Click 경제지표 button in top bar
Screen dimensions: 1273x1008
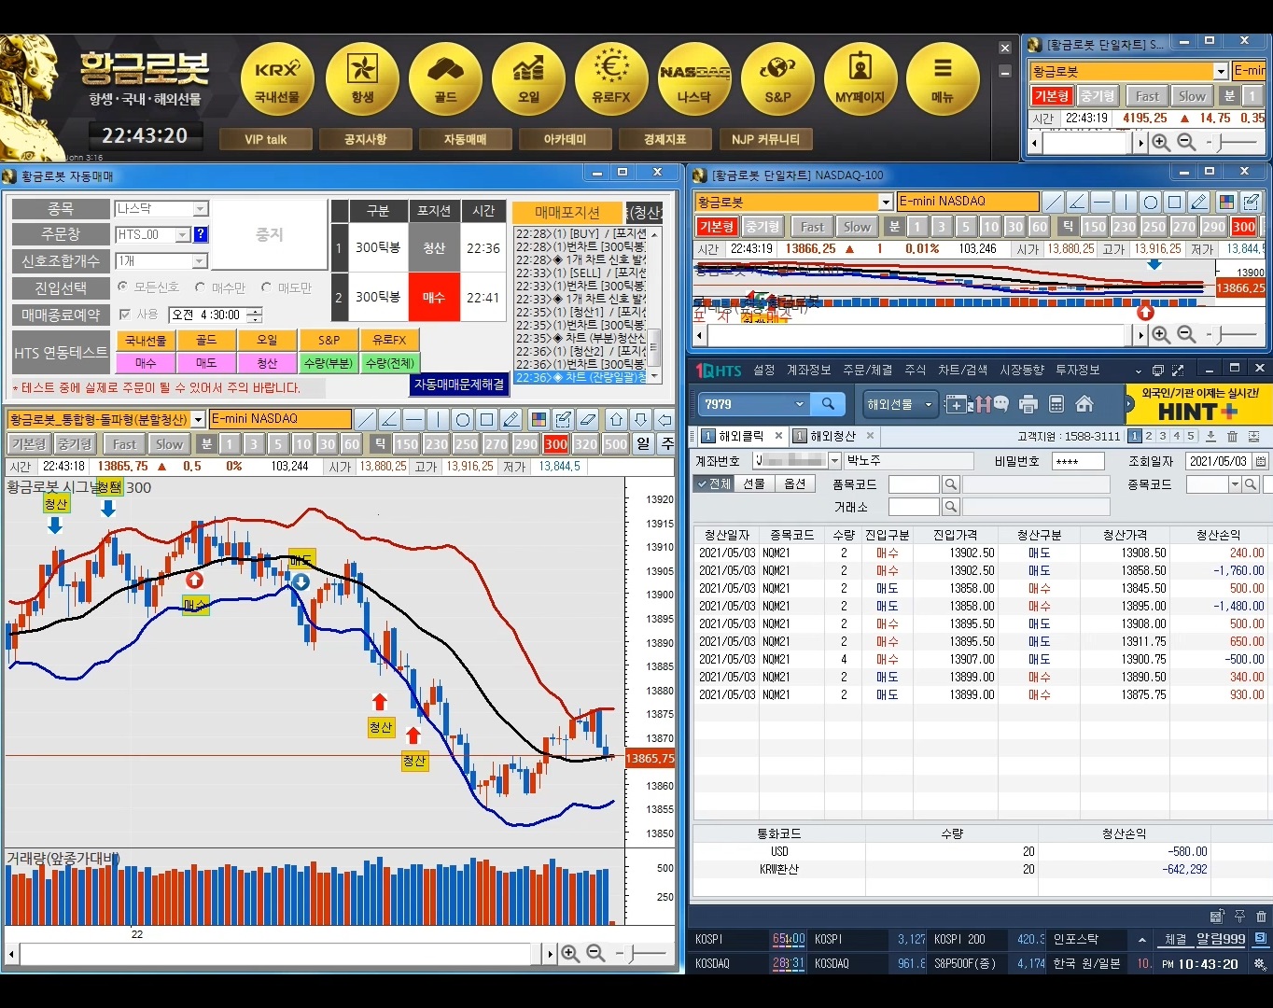click(x=664, y=139)
